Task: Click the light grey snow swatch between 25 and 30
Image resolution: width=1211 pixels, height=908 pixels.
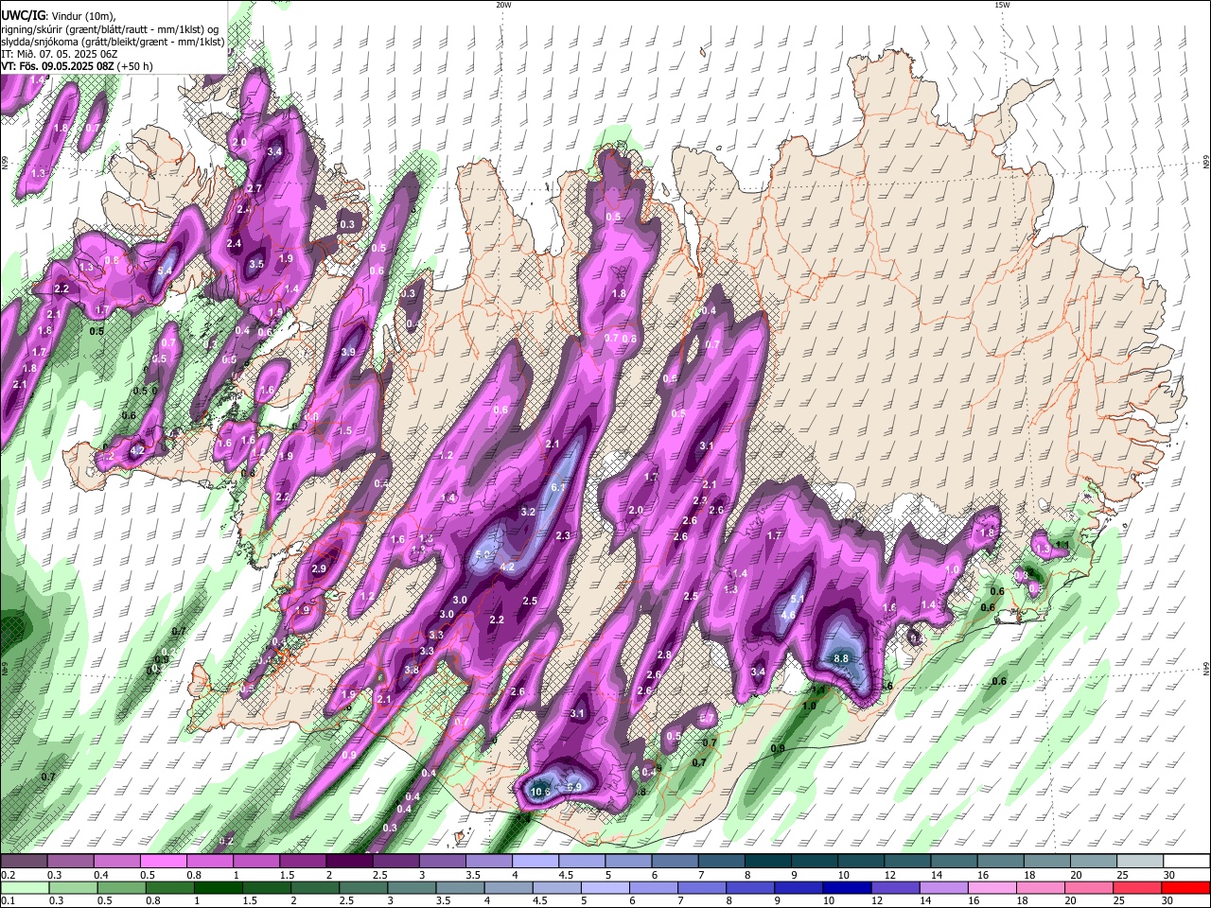Action: click(x=1140, y=862)
